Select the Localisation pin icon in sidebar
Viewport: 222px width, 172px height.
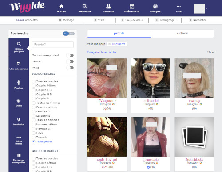tap(19, 119)
